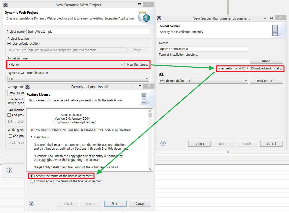The width and height of the screenshot is (289, 213).
Task: Click the Project name input field
Action: coord(88,32)
